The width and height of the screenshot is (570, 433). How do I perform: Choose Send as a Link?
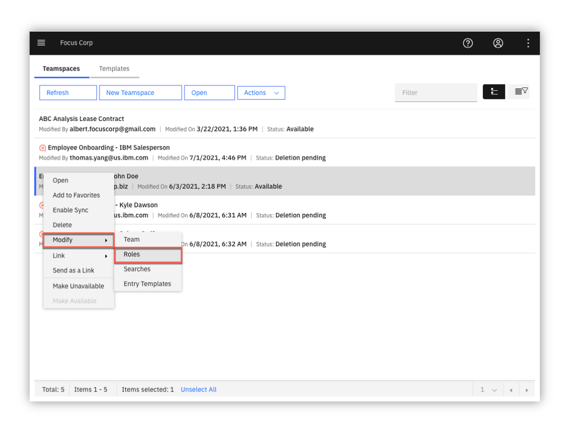point(79,271)
